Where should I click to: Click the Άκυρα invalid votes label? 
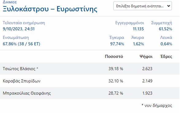coord(137,37)
